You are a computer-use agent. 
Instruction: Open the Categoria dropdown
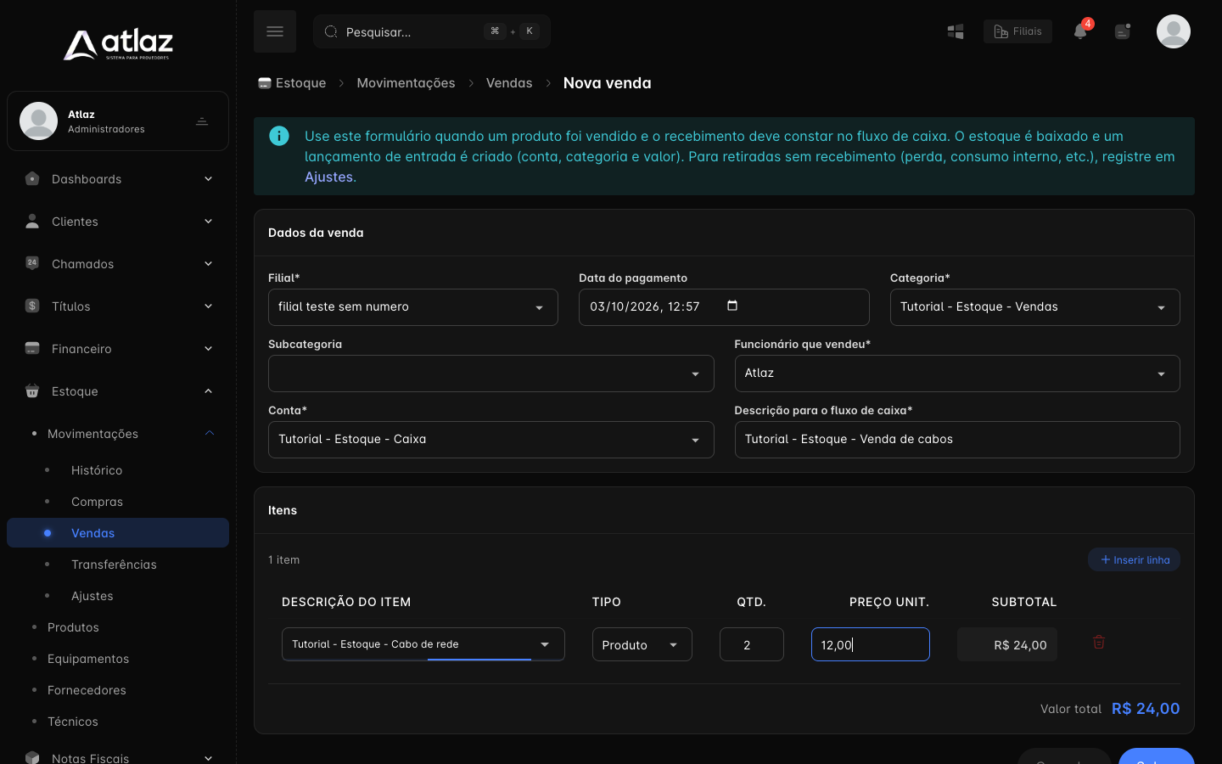(1034, 307)
